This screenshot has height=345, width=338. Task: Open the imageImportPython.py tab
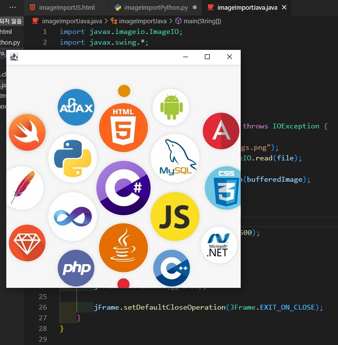[155, 8]
